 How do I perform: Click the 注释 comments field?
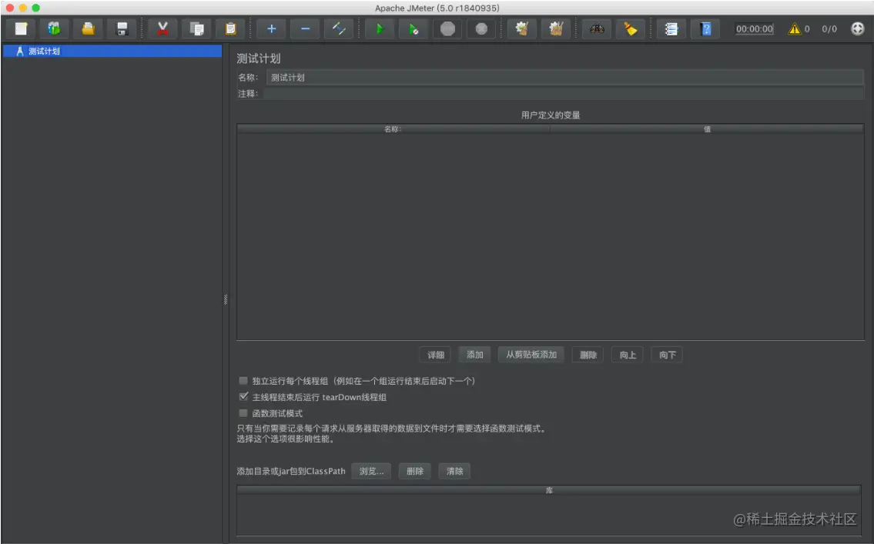pos(563,94)
